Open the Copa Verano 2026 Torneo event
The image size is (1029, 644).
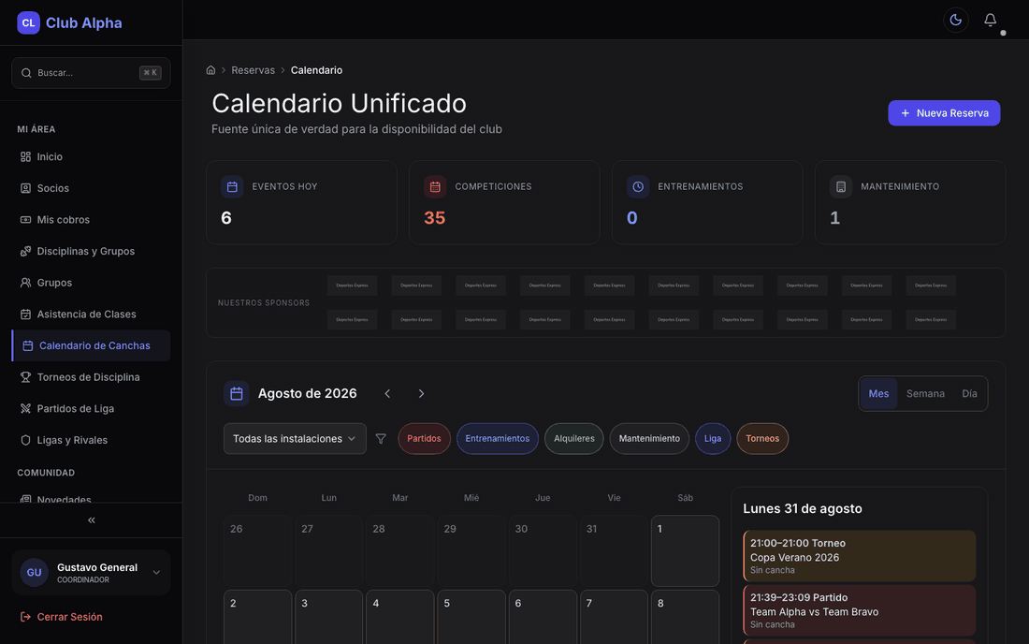859,556
